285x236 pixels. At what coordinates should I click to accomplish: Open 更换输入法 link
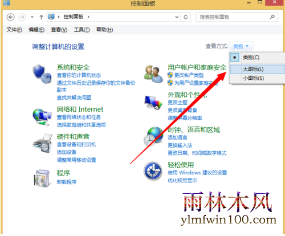point(180,145)
